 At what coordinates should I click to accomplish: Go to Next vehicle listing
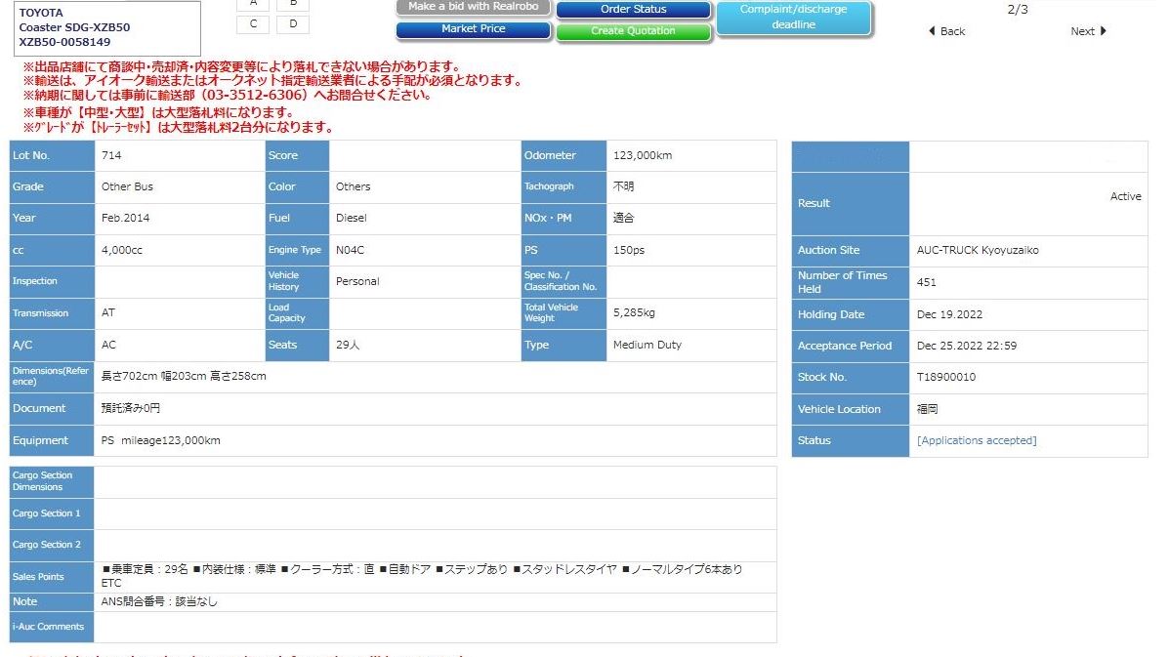point(1088,31)
